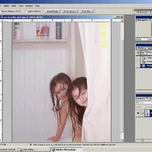Select the history snapshot thumbnail
The width and height of the screenshot is (152, 152).
click(x=144, y=53)
